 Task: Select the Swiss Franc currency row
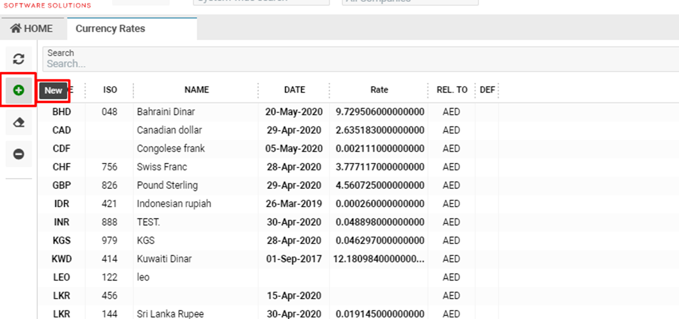tap(162, 167)
